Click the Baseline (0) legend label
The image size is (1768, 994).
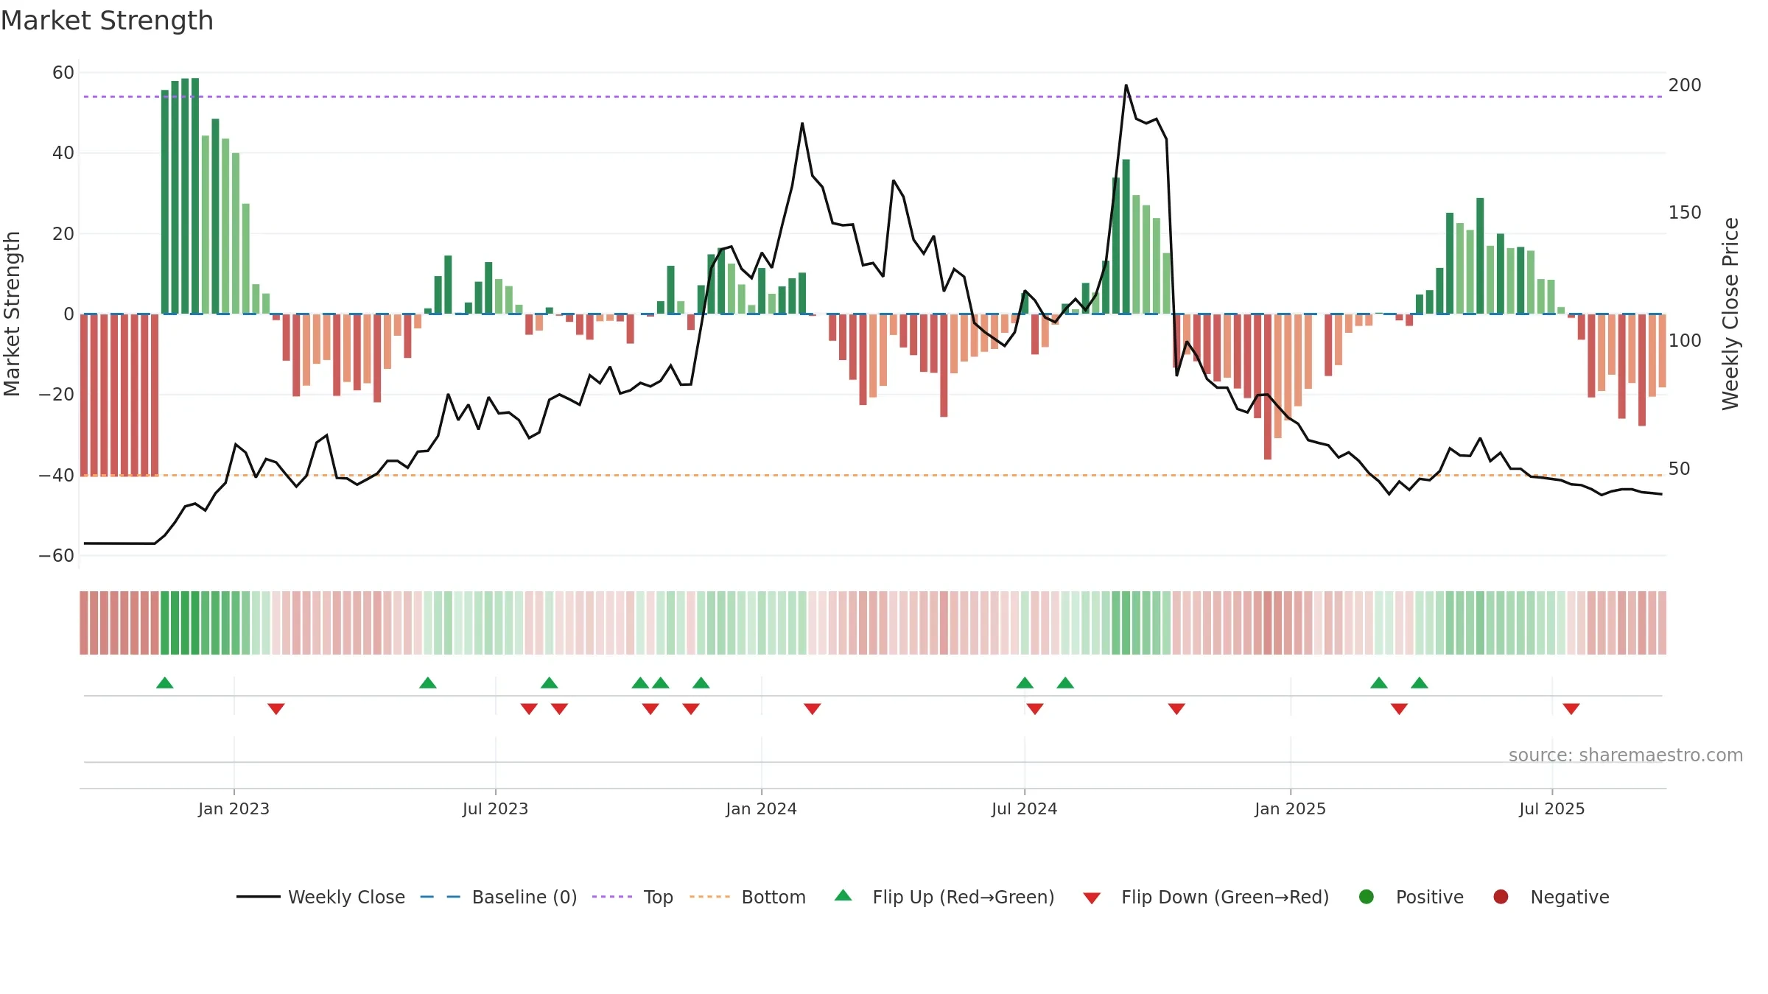(525, 897)
